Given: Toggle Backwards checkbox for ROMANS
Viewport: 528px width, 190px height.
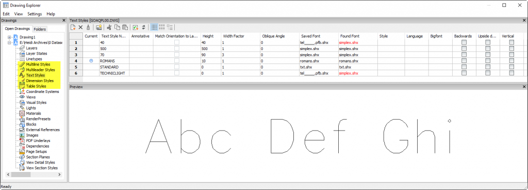Looking at the screenshot, I should pyautogui.click(x=464, y=60).
